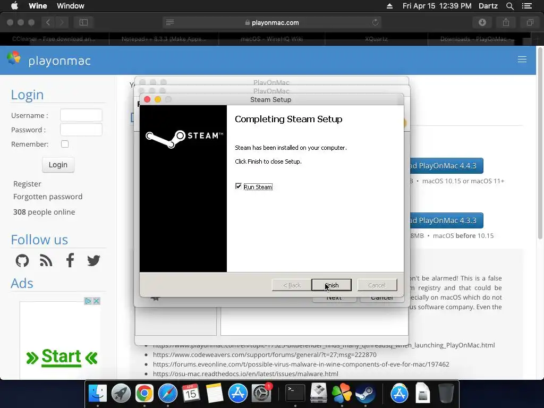Switch to the macOS - WineHQ Wiki tab

(271, 39)
